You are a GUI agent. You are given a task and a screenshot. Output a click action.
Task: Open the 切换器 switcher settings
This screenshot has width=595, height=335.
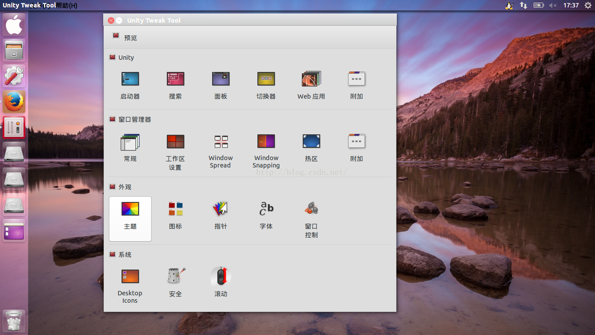[266, 85]
